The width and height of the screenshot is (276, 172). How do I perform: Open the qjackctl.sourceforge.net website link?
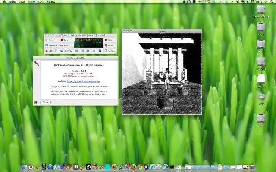coord(84,81)
